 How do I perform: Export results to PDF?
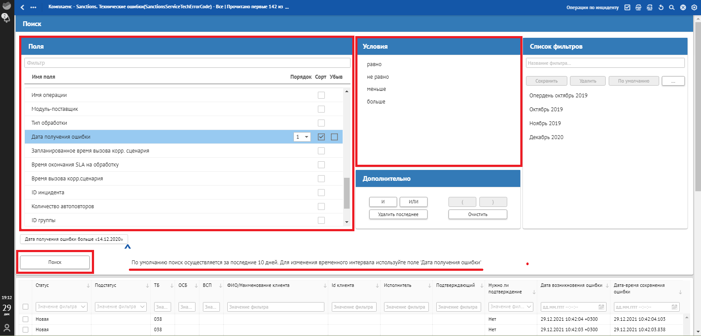coord(638,7)
